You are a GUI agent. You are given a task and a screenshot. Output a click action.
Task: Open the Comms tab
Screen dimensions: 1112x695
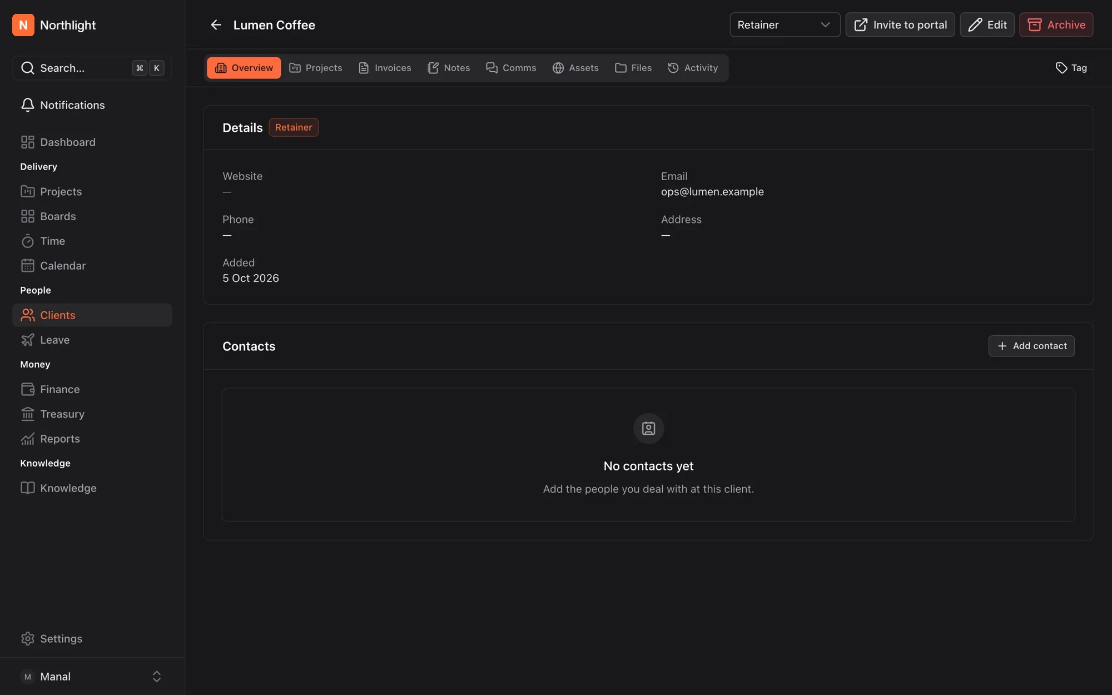(x=511, y=68)
